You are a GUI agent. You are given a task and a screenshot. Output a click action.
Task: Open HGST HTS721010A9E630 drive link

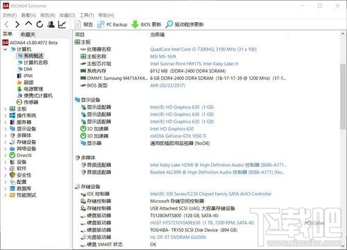(202, 223)
